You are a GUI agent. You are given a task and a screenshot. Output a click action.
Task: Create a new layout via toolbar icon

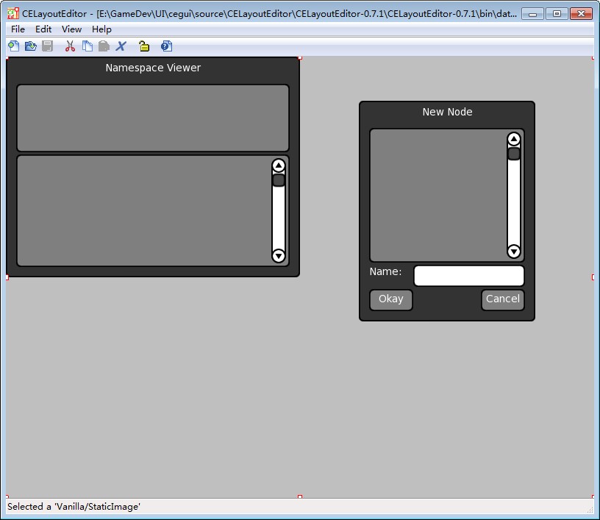14,46
